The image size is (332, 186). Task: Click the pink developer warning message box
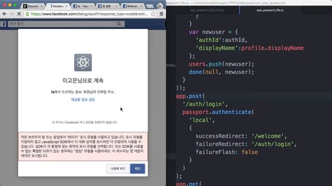[x=83, y=146]
